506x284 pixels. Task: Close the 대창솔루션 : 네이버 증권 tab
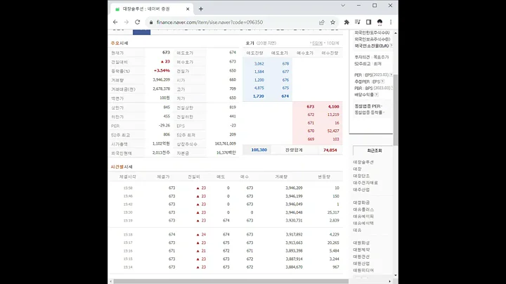[x=188, y=9]
